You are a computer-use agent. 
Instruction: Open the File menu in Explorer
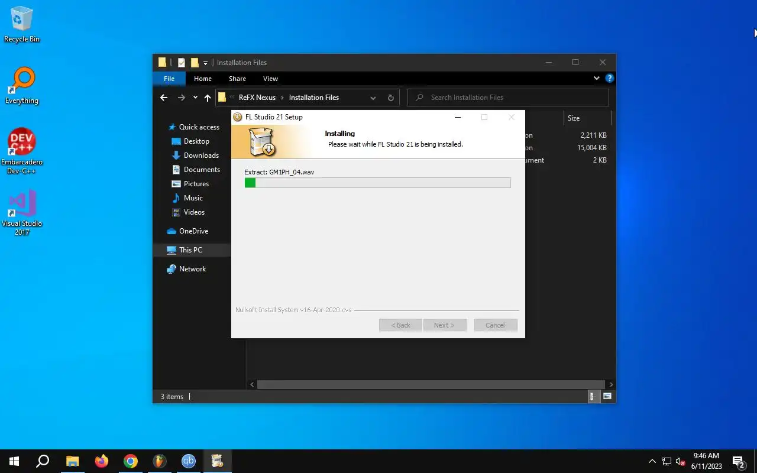169,79
